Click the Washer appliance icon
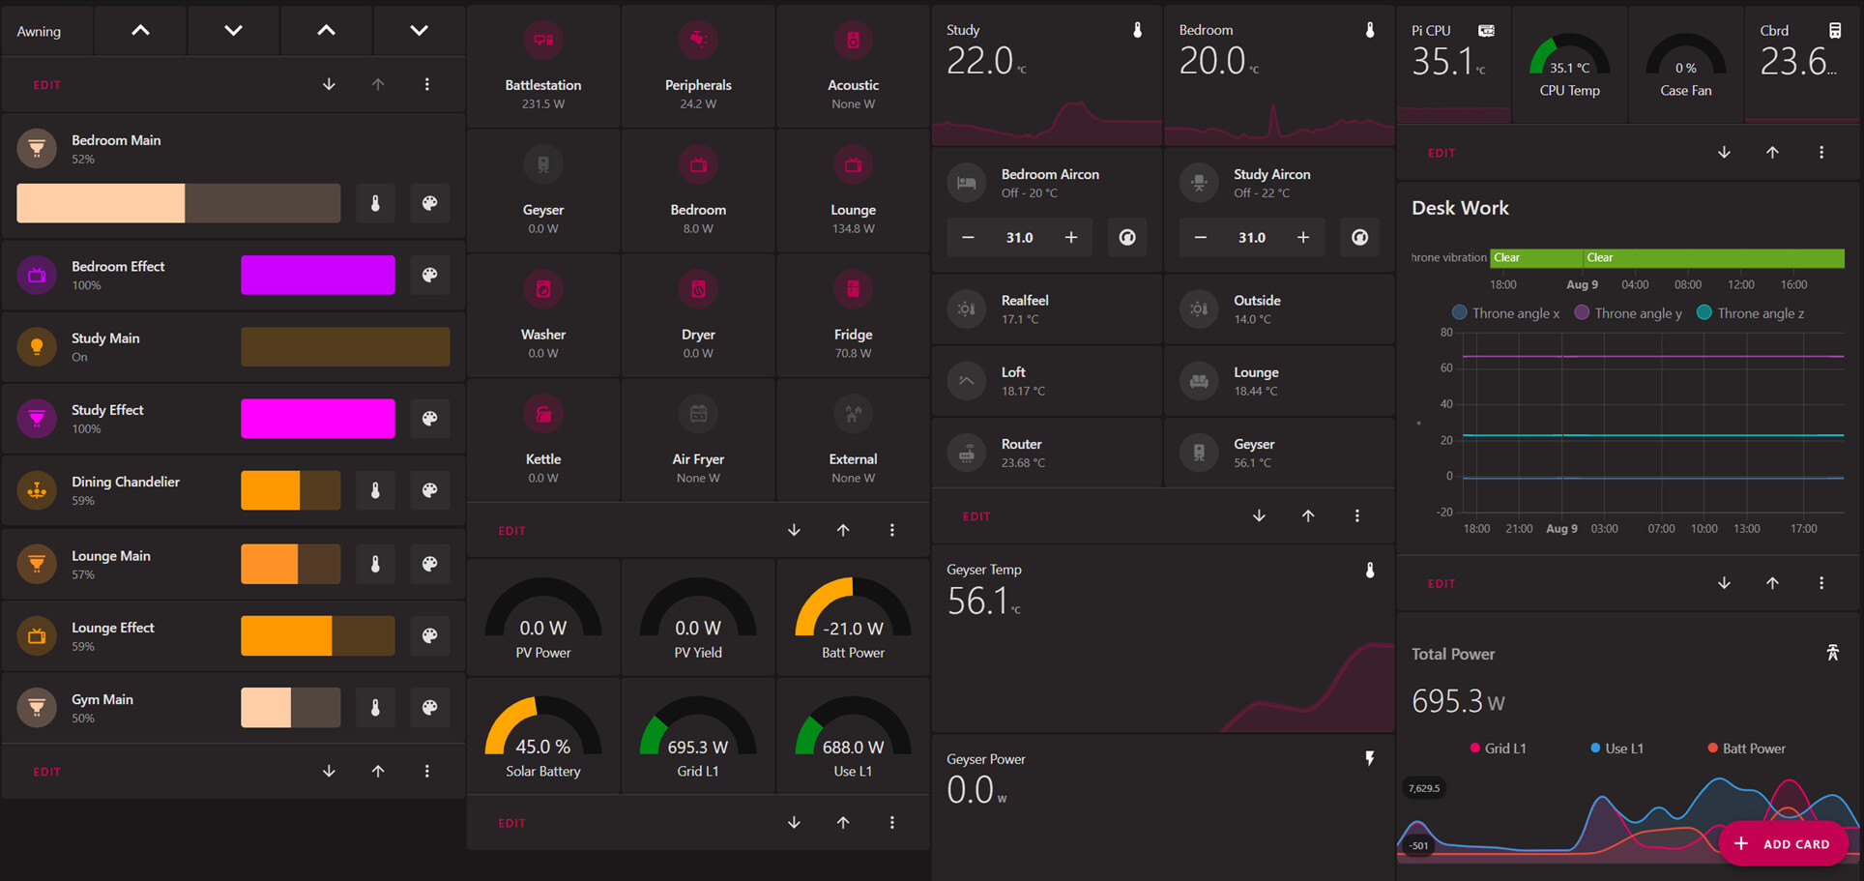This screenshot has height=881, width=1864. [543, 288]
